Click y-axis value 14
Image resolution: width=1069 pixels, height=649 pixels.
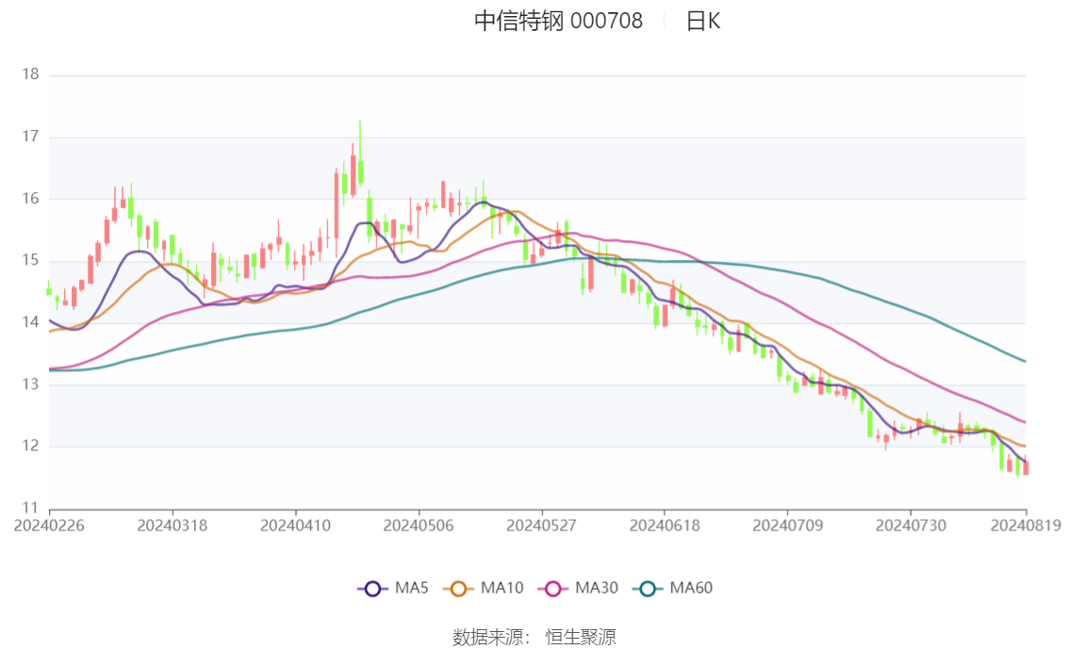tap(30, 322)
